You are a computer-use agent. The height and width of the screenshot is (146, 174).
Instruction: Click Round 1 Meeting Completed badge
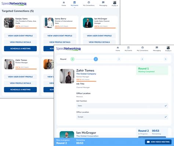tap(152, 70)
